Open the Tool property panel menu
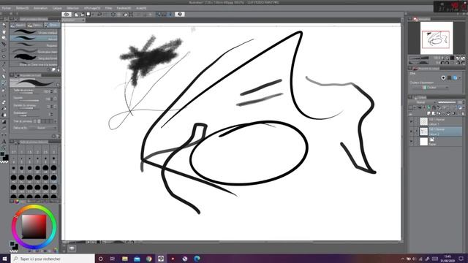Viewport: 468px width, 263px height. pos(12,75)
